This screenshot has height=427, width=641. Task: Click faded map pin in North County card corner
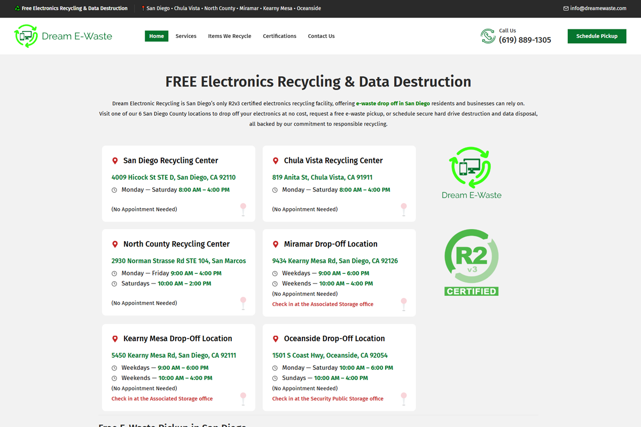coord(243,303)
